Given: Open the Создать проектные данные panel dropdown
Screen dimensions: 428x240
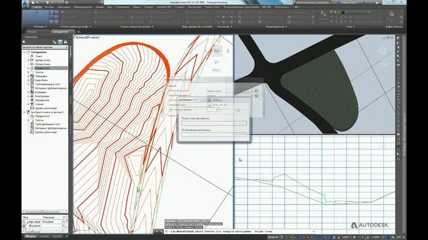Looking at the screenshot, I should click(136, 27).
